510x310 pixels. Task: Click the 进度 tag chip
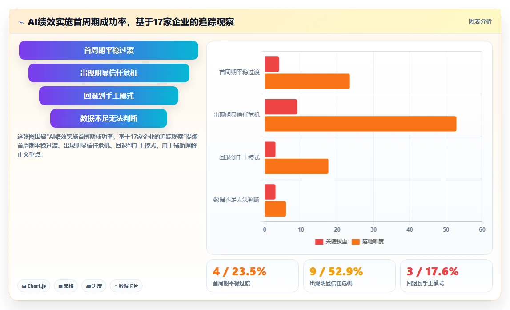point(94,286)
